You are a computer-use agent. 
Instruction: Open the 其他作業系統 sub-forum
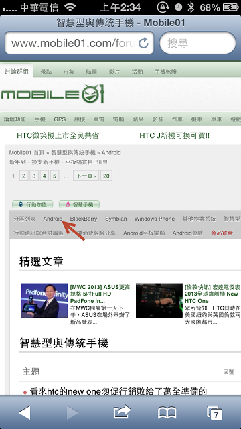(x=199, y=219)
